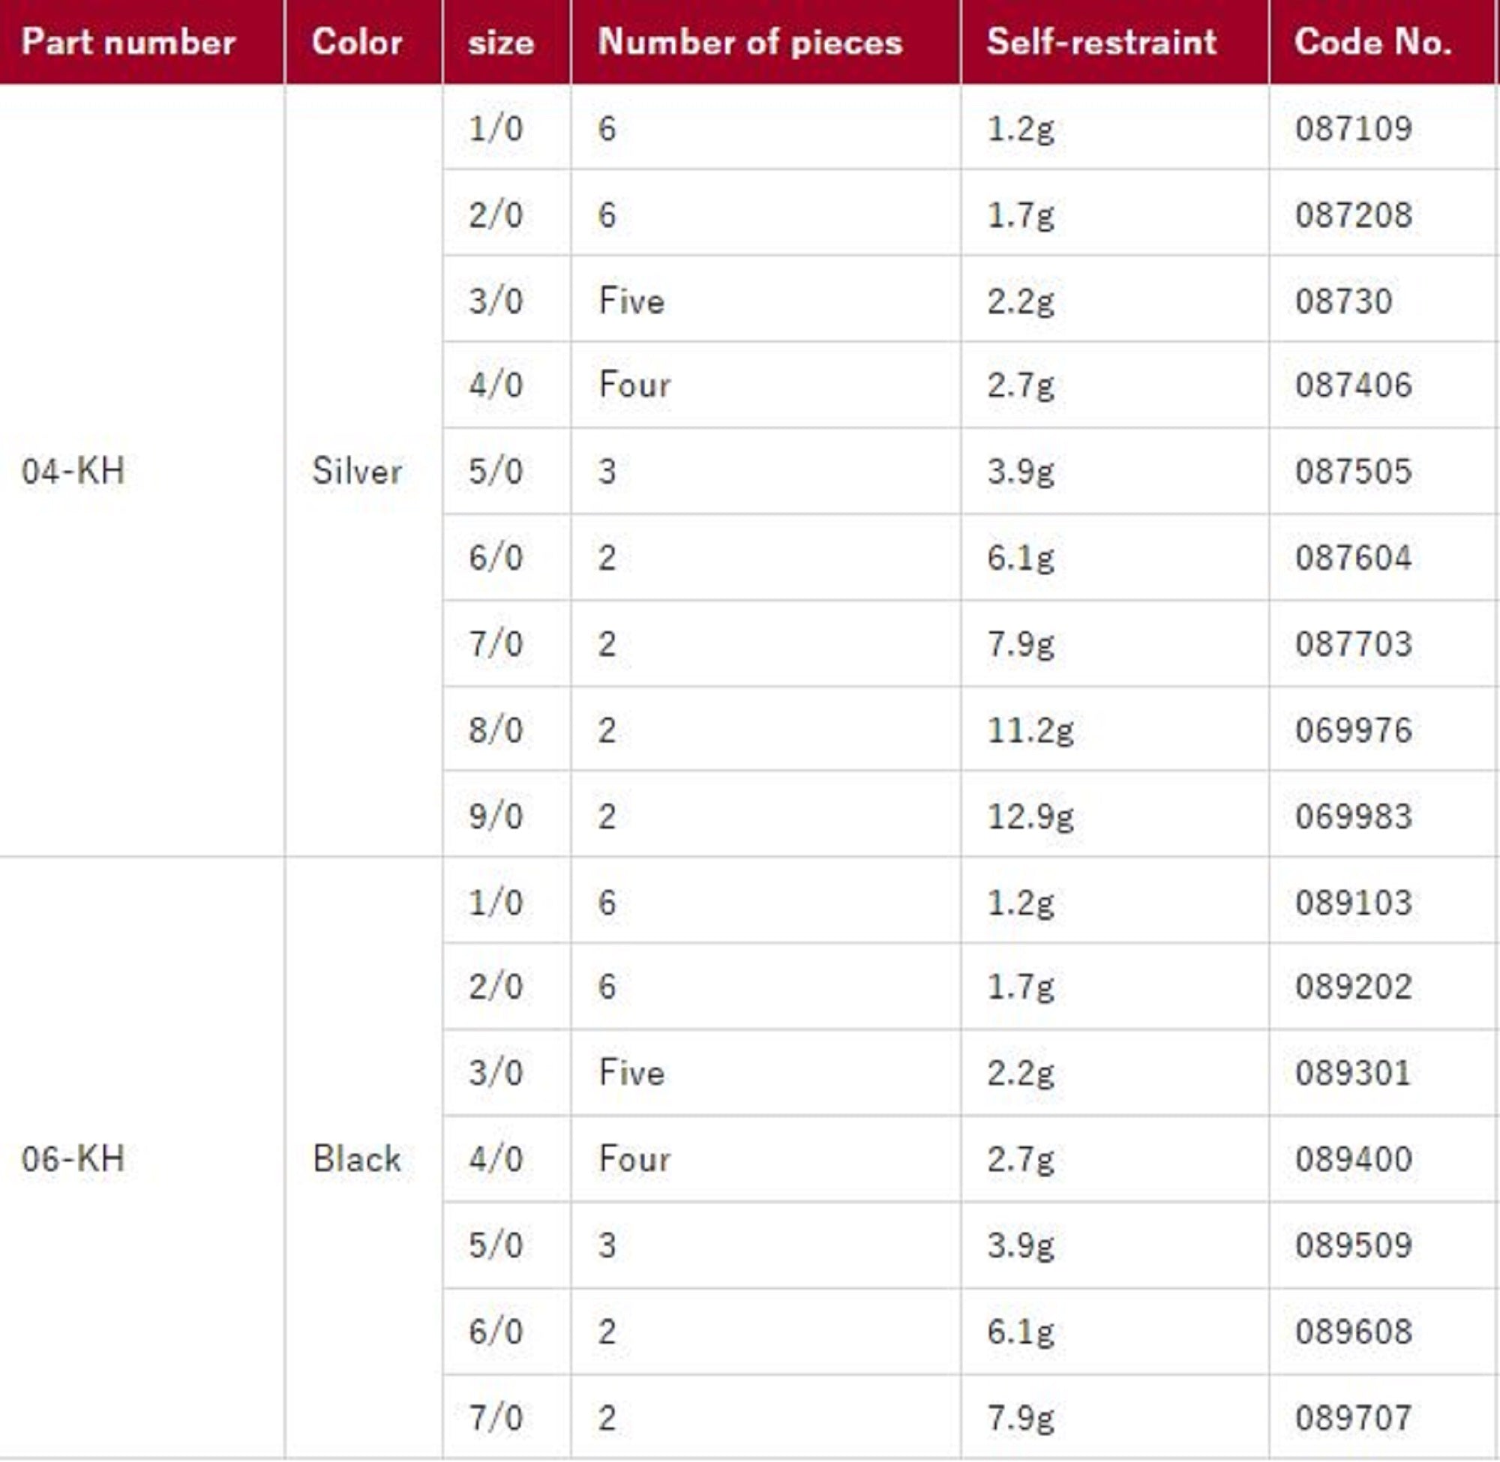
Task: Click the Silver color cell
Action: (x=357, y=470)
